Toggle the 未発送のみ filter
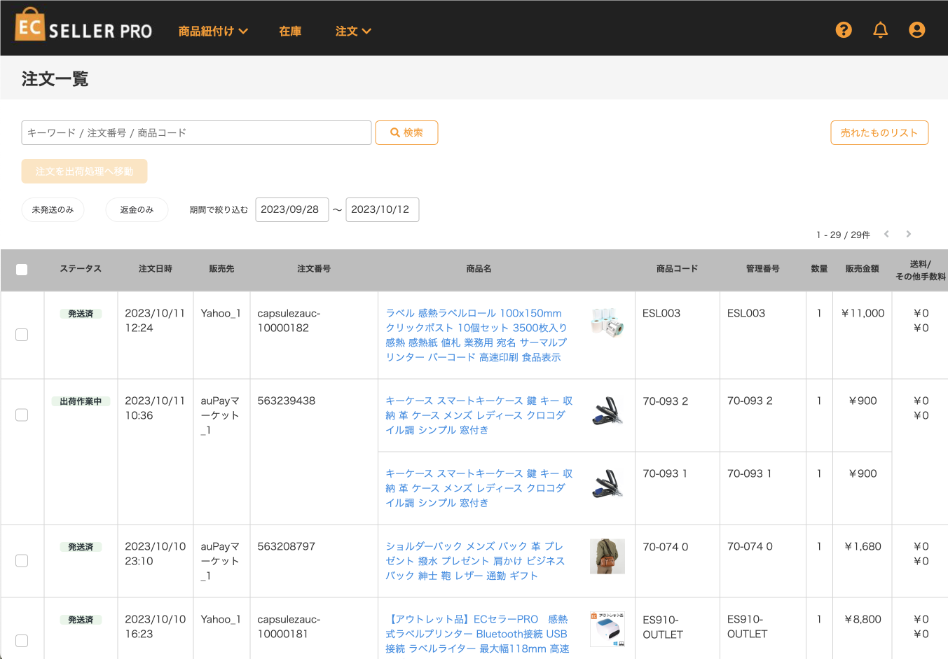Viewport: 948px width, 659px height. (x=53, y=209)
